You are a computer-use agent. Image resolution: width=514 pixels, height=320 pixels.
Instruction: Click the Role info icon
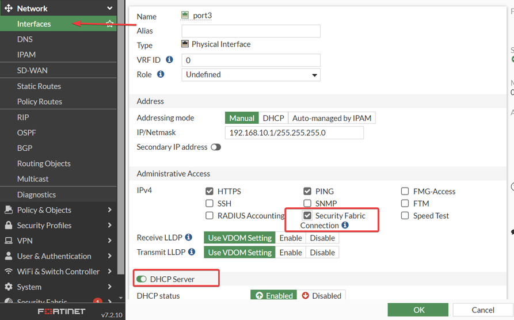click(161, 74)
